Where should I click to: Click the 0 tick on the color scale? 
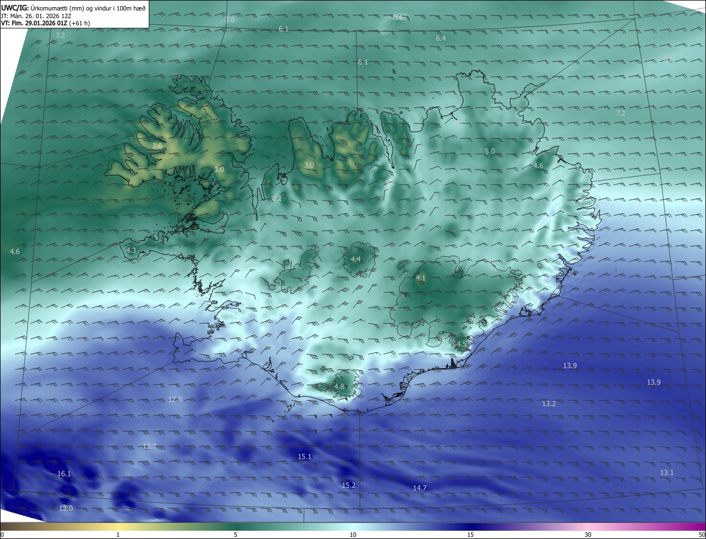pos(2,535)
